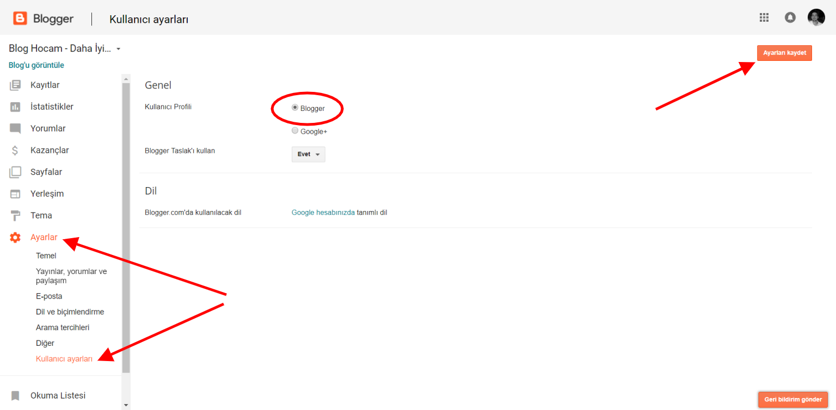The image size is (836, 410).
Task: Navigate to Kazançlar
Action: pos(50,150)
